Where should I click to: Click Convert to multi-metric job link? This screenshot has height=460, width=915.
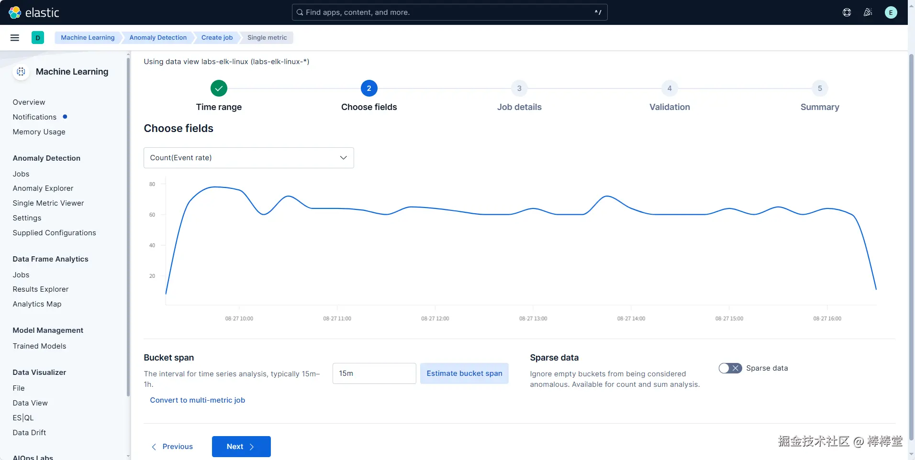(x=198, y=400)
